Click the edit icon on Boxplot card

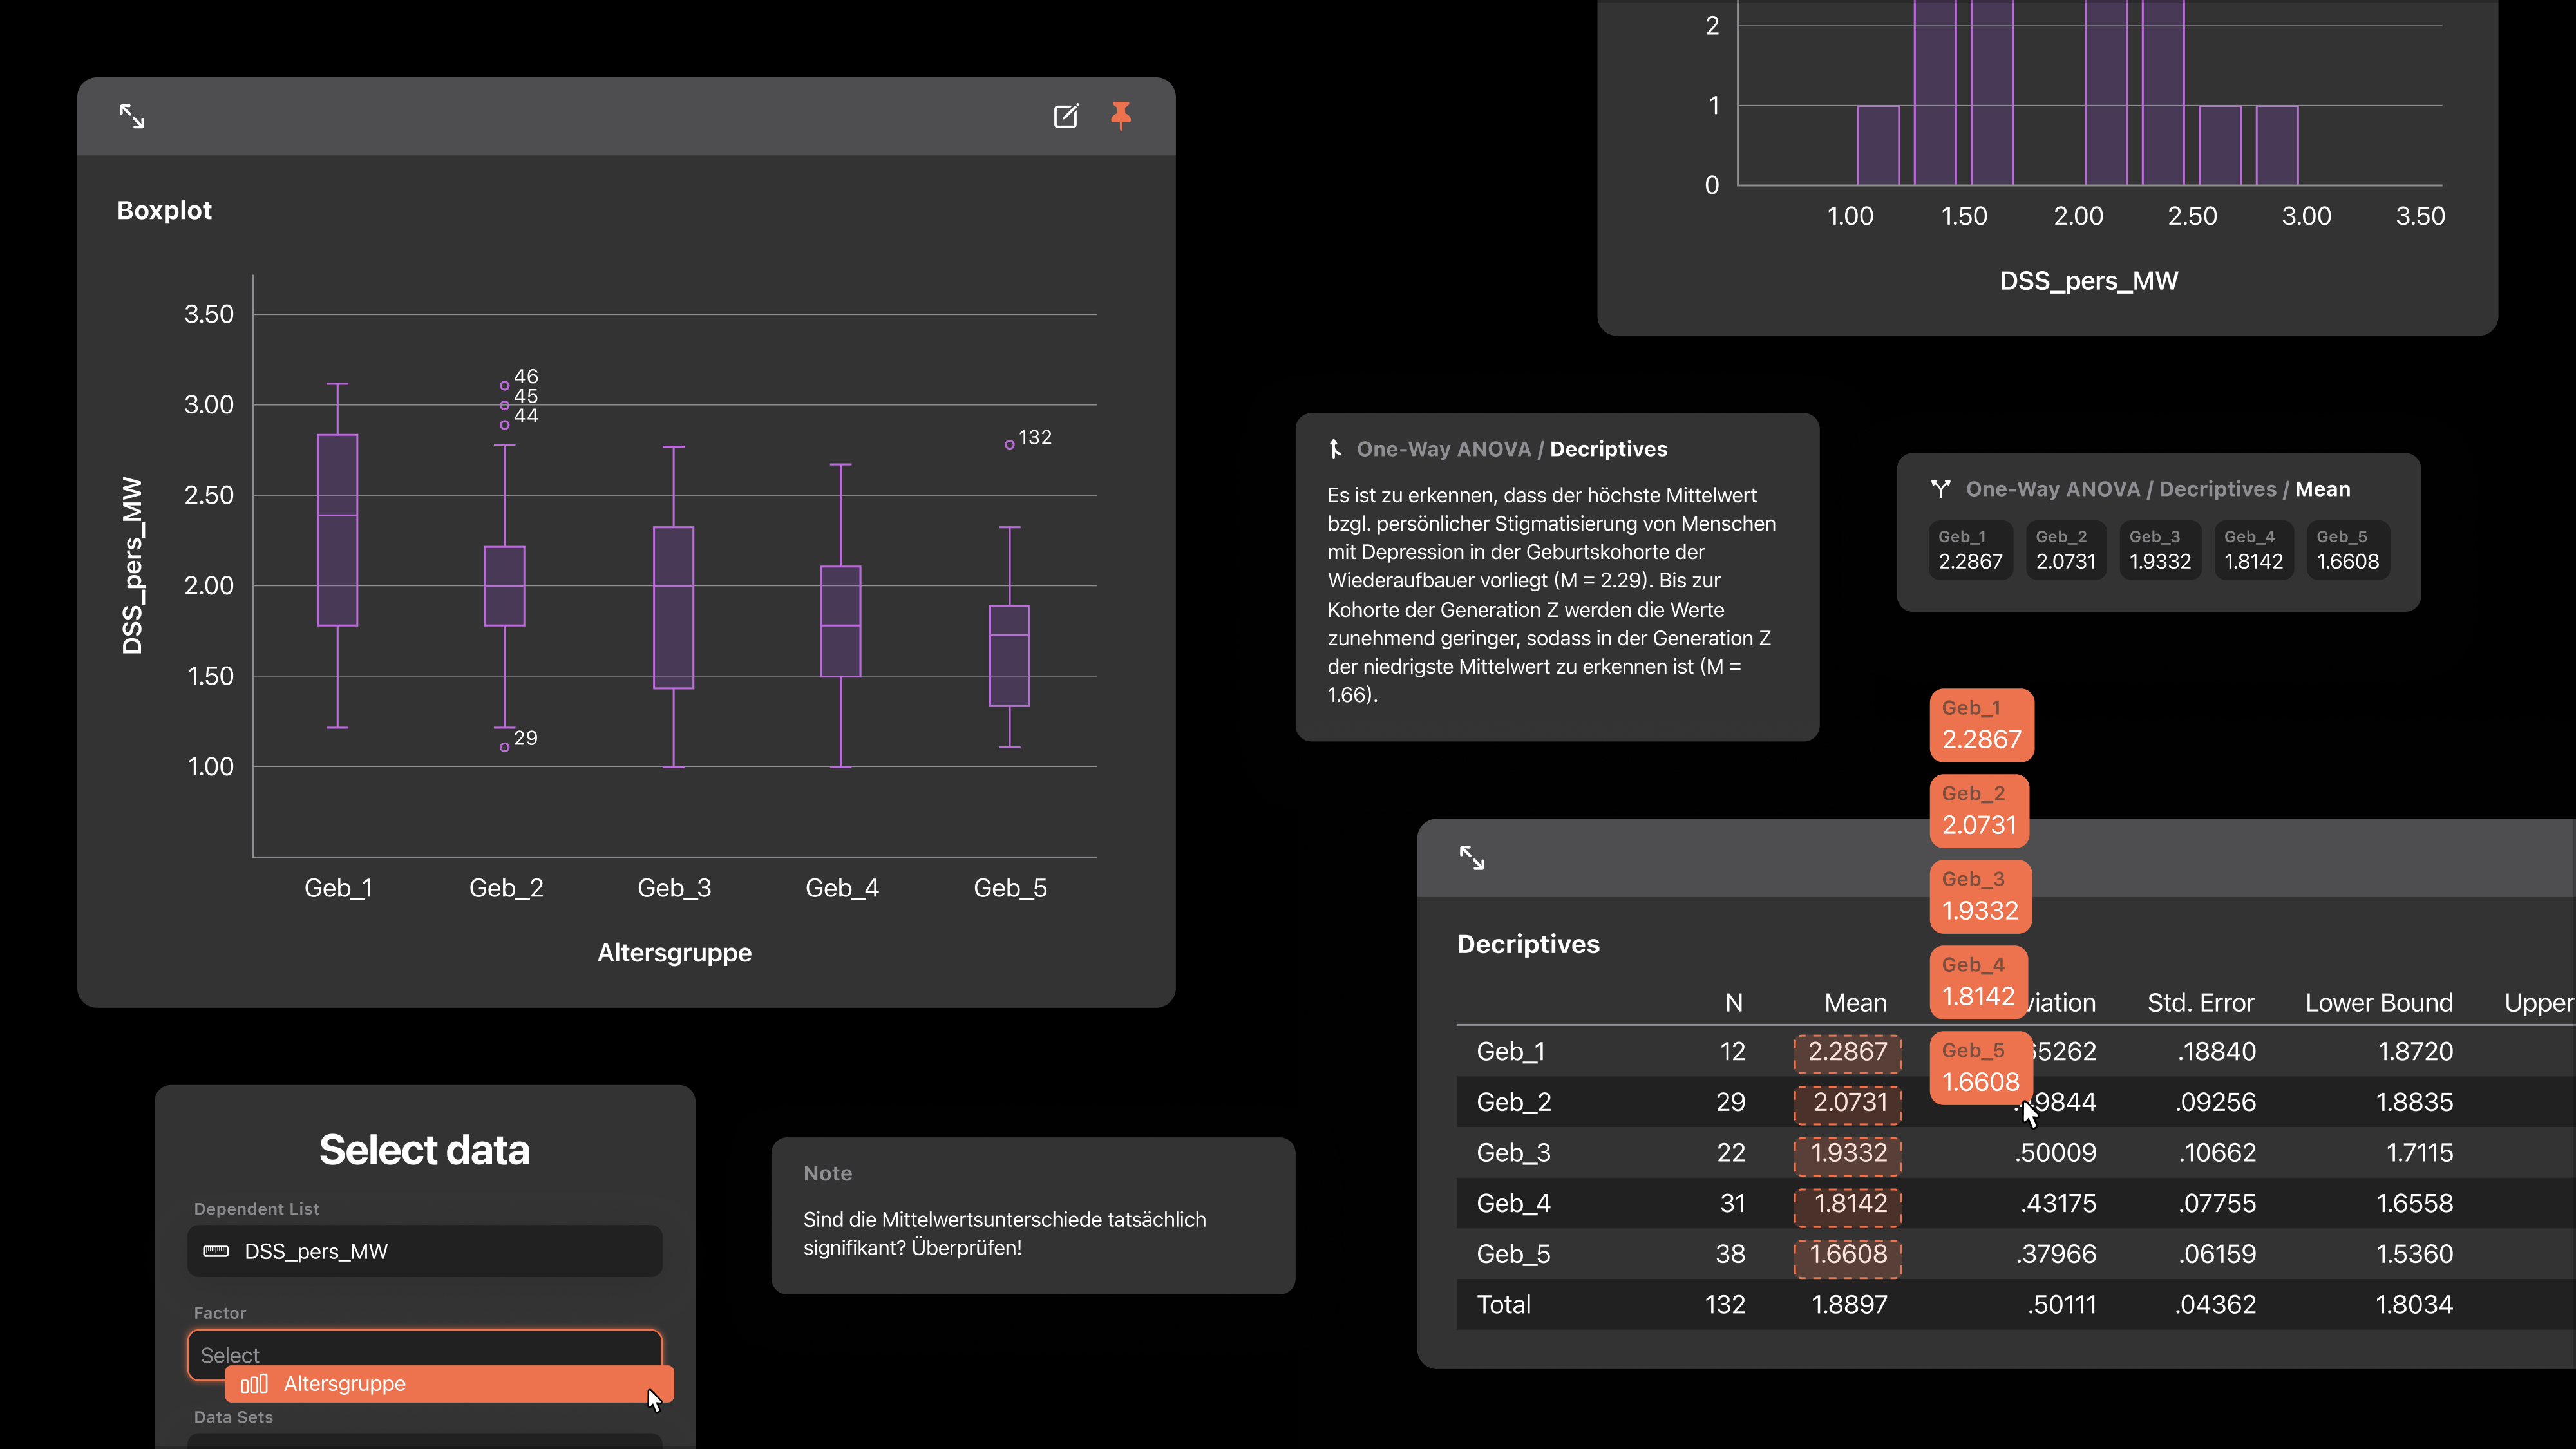tap(1066, 116)
